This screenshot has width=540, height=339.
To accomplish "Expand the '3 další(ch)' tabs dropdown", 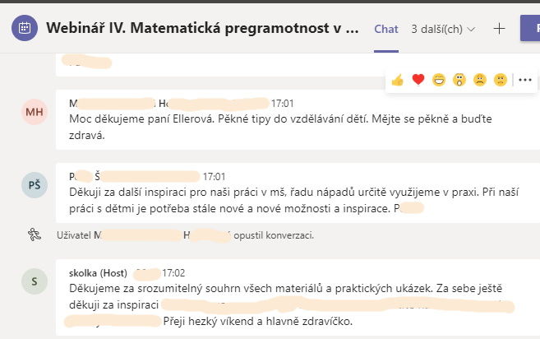I will click(x=443, y=30).
